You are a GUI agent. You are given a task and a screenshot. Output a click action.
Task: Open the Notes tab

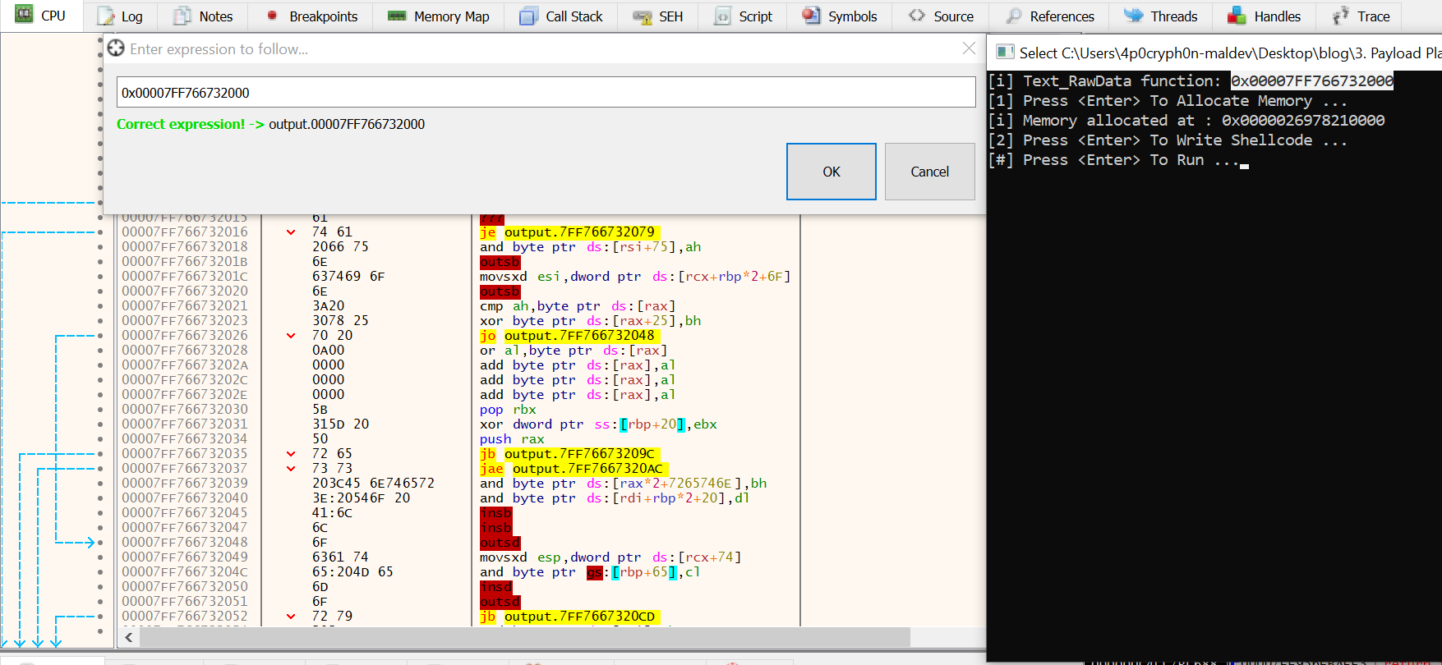(203, 16)
